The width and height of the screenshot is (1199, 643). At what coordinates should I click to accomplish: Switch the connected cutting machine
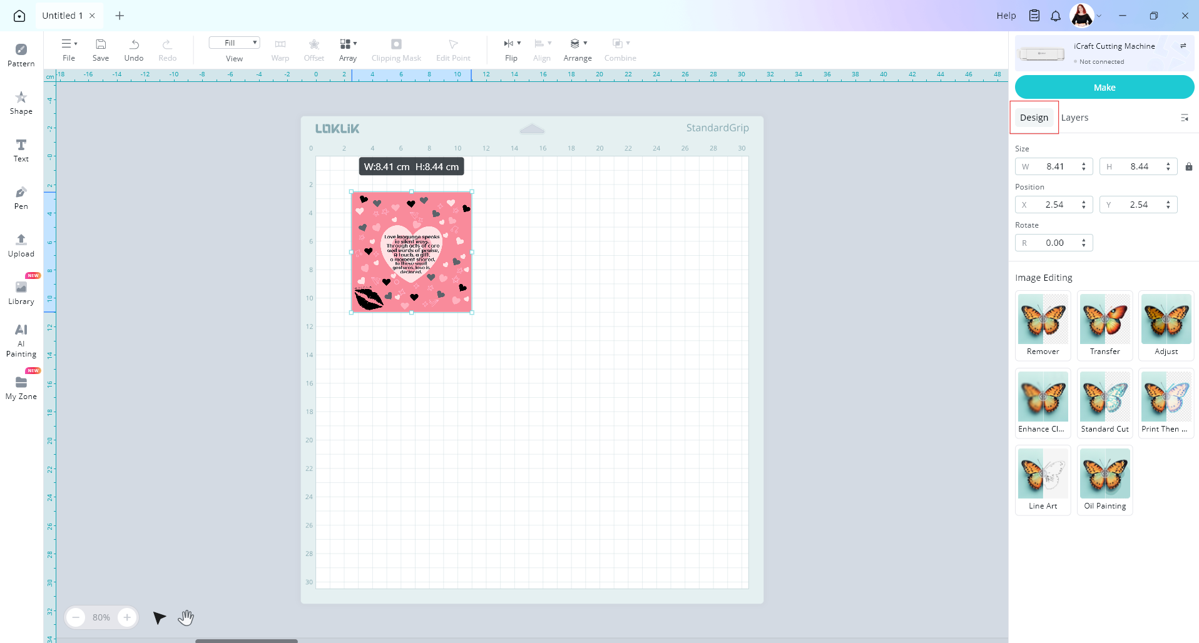tap(1183, 46)
